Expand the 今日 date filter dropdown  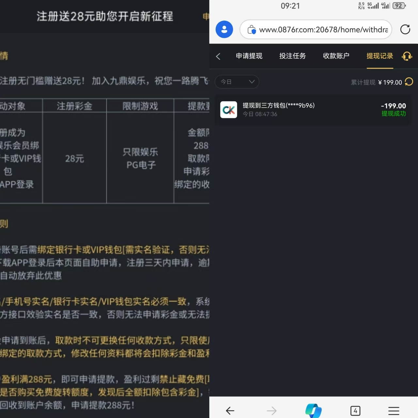click(x=237, y=82)
